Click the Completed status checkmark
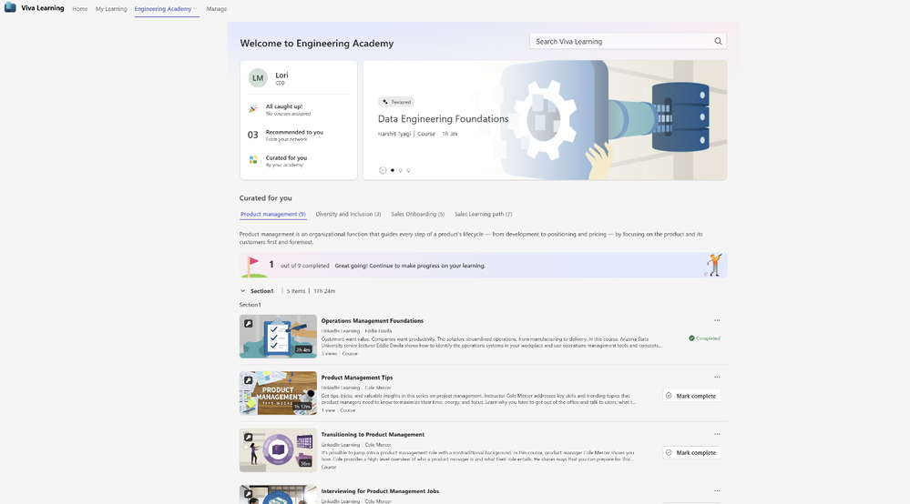910x504 pixels. tap(691, 338)
